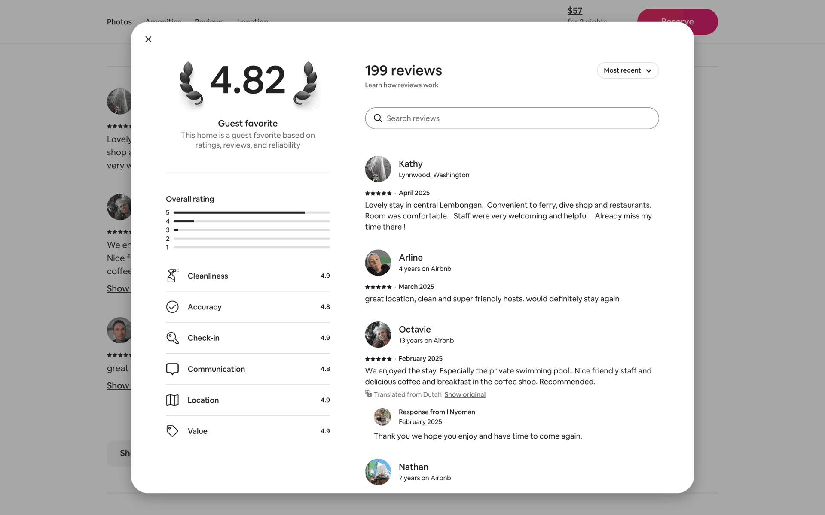Click the chevron arrow in Most recent
Viewport: 825px width, 515px height.
point(648,71)
